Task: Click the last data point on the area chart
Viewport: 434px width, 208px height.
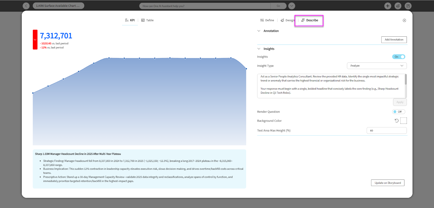Action: [x=246, y=69]
